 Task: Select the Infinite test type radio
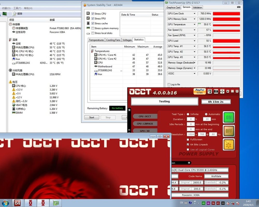pyautogui.click(x=188, y=114)
